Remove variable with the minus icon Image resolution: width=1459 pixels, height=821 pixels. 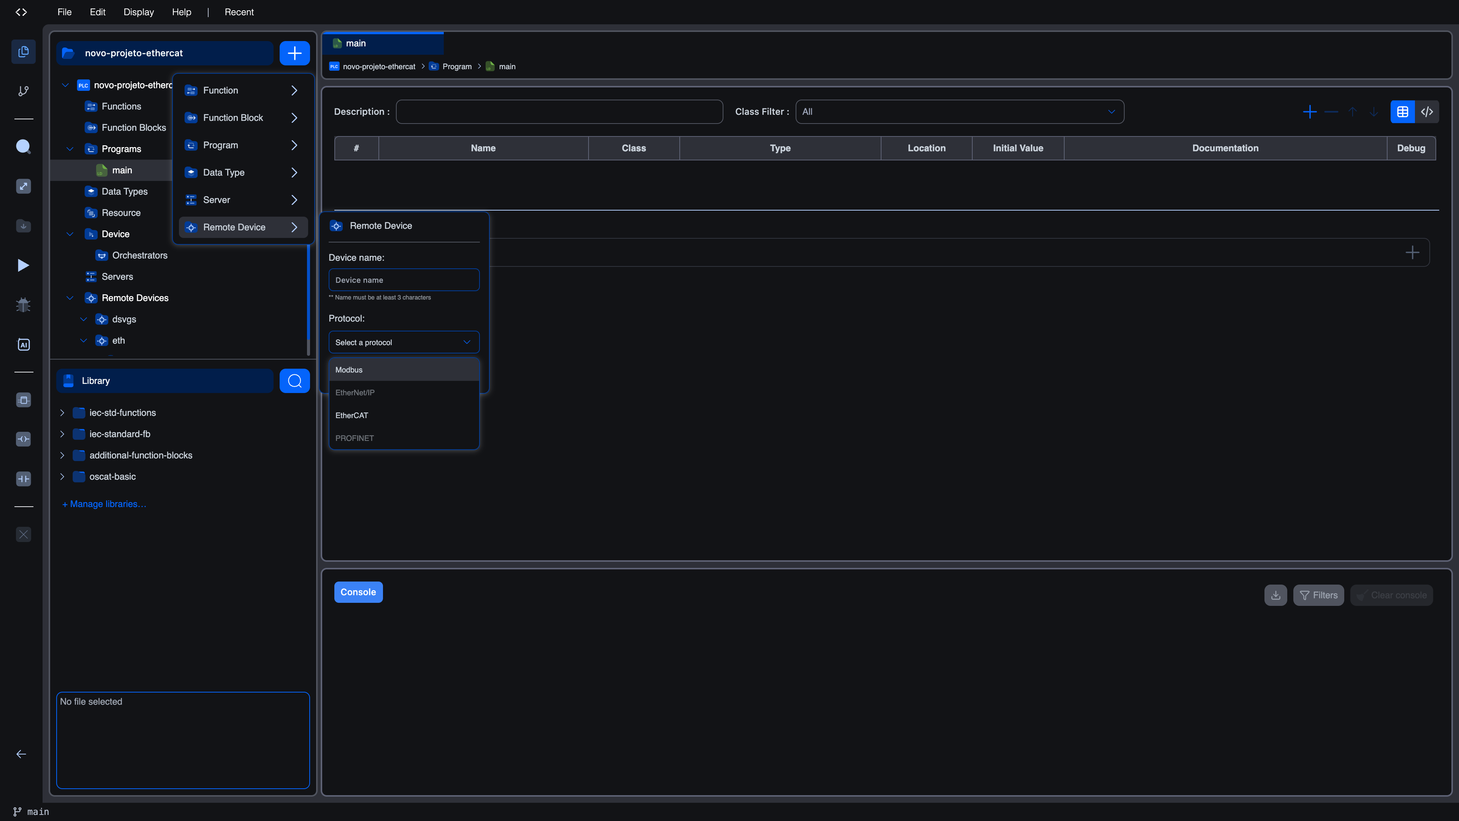[x=1331, y=112]
